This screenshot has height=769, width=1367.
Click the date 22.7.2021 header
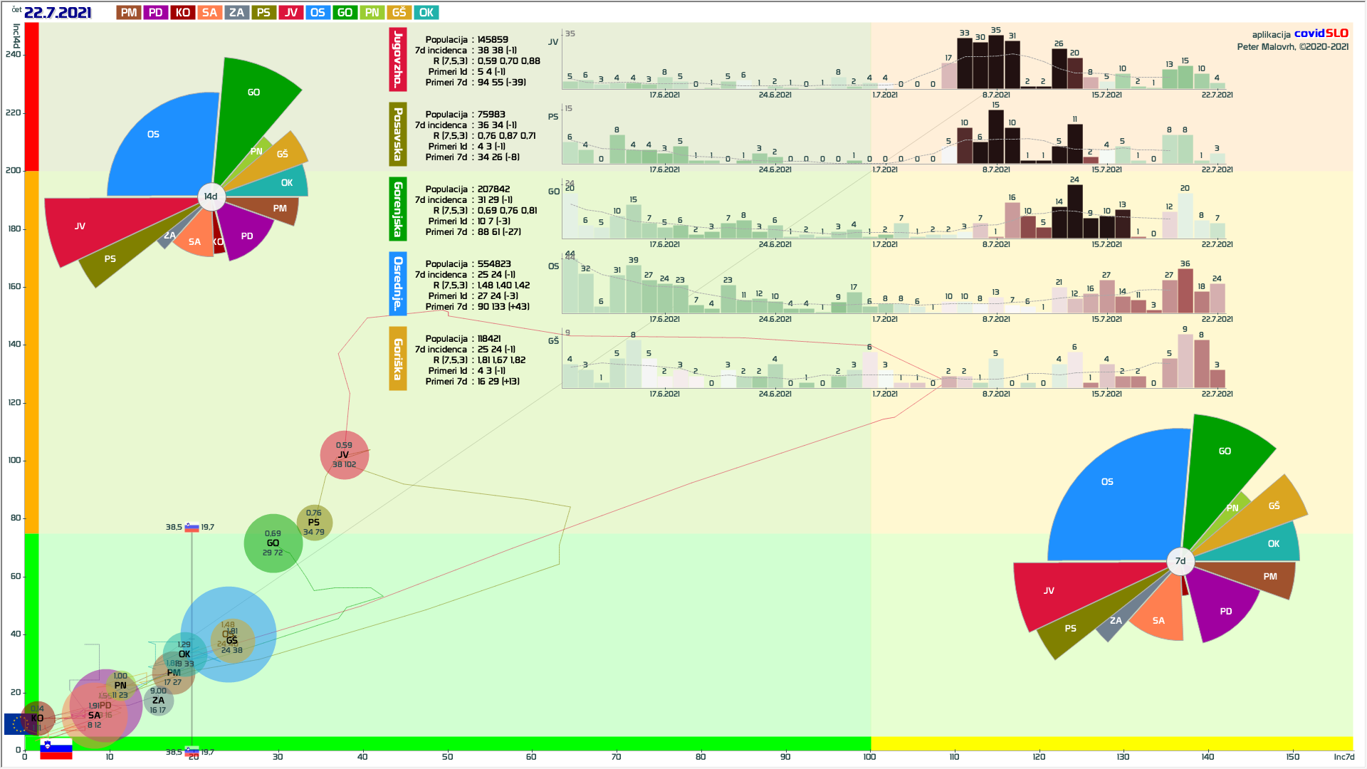(58, 13)
